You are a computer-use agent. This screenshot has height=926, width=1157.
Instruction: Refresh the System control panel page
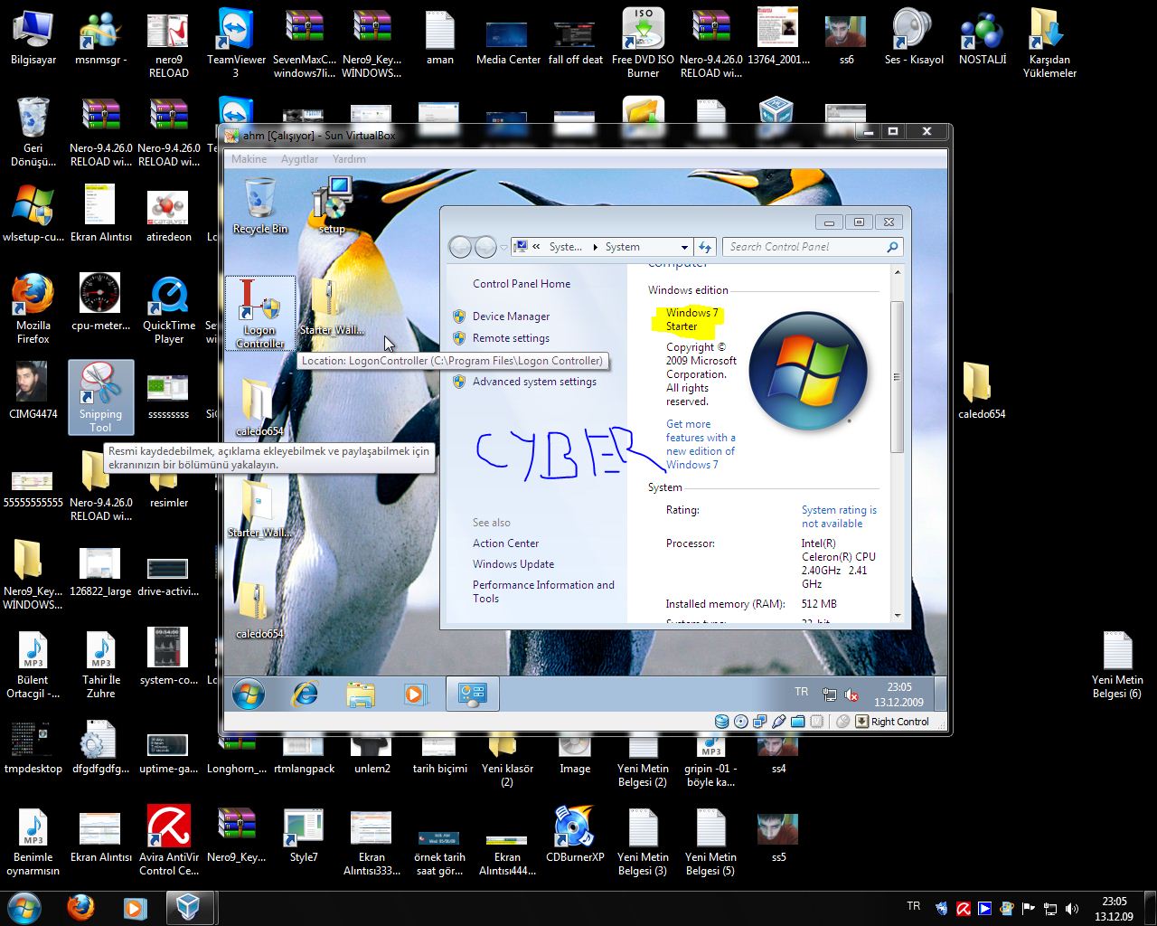pos(705,247)
